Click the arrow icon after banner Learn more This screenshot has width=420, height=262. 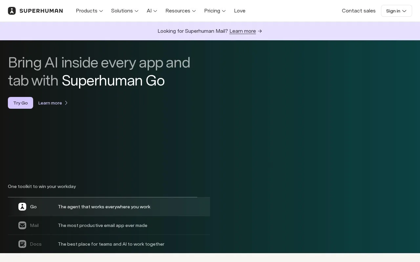pyautogui.click(x=260, y=31)
